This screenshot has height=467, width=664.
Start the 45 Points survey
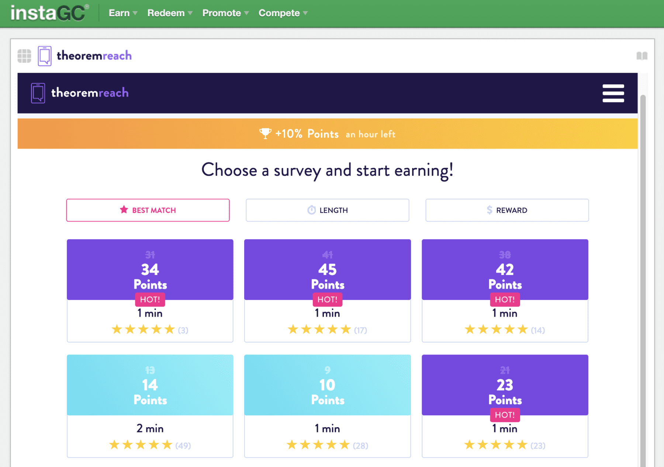click(x=328, y=290)
